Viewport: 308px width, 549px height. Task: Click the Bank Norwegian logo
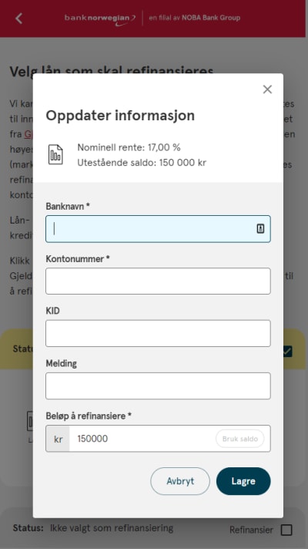[x=100, y=19]
